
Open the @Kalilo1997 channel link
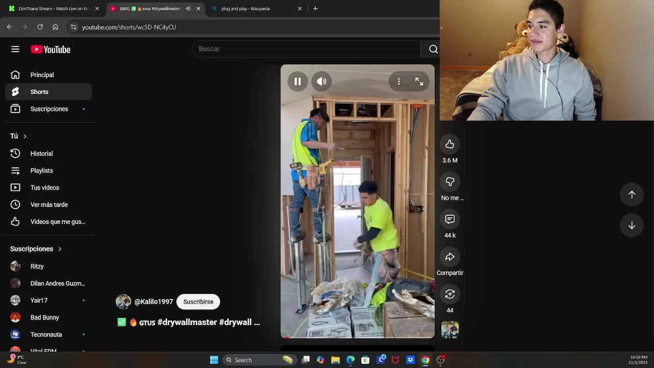coord(154,302)
